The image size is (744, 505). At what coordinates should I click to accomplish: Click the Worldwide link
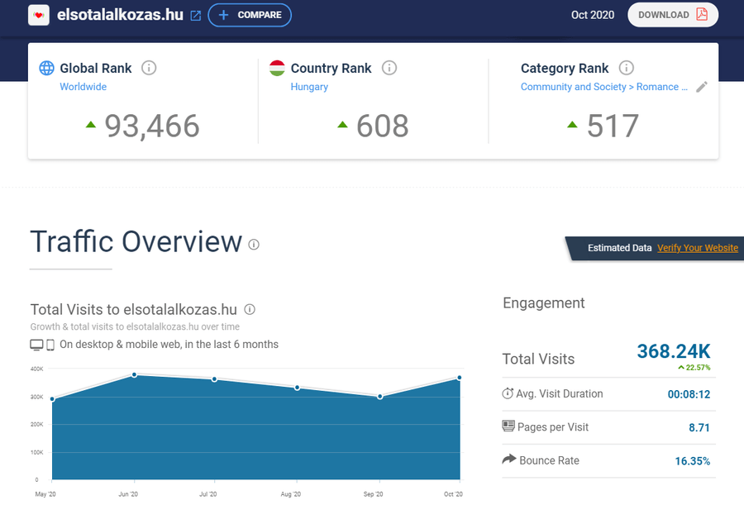click(83, 87)
